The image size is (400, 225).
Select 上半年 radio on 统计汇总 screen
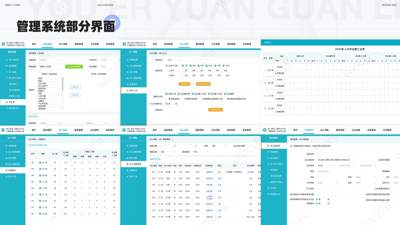[166, 71]
